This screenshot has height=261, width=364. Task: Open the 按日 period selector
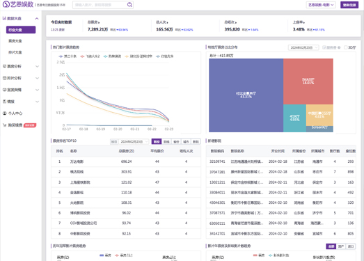click(x=114, y=142)
